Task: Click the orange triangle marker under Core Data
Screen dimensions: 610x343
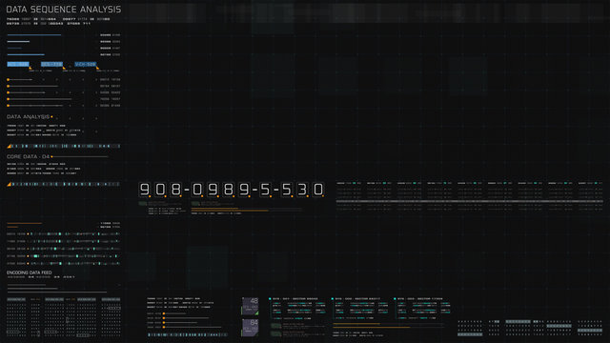Action: (x=9, y=184)
